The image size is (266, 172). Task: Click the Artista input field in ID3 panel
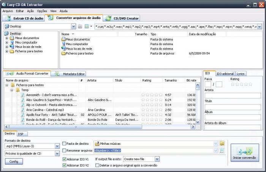(x=233, y=95)
